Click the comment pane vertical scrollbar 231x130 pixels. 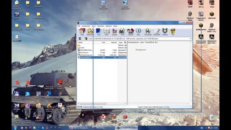pyautogui.click(x=191, y=71)
